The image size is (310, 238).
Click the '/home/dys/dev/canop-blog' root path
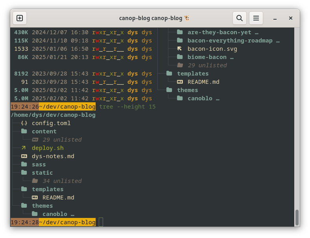tap(53, 115)
